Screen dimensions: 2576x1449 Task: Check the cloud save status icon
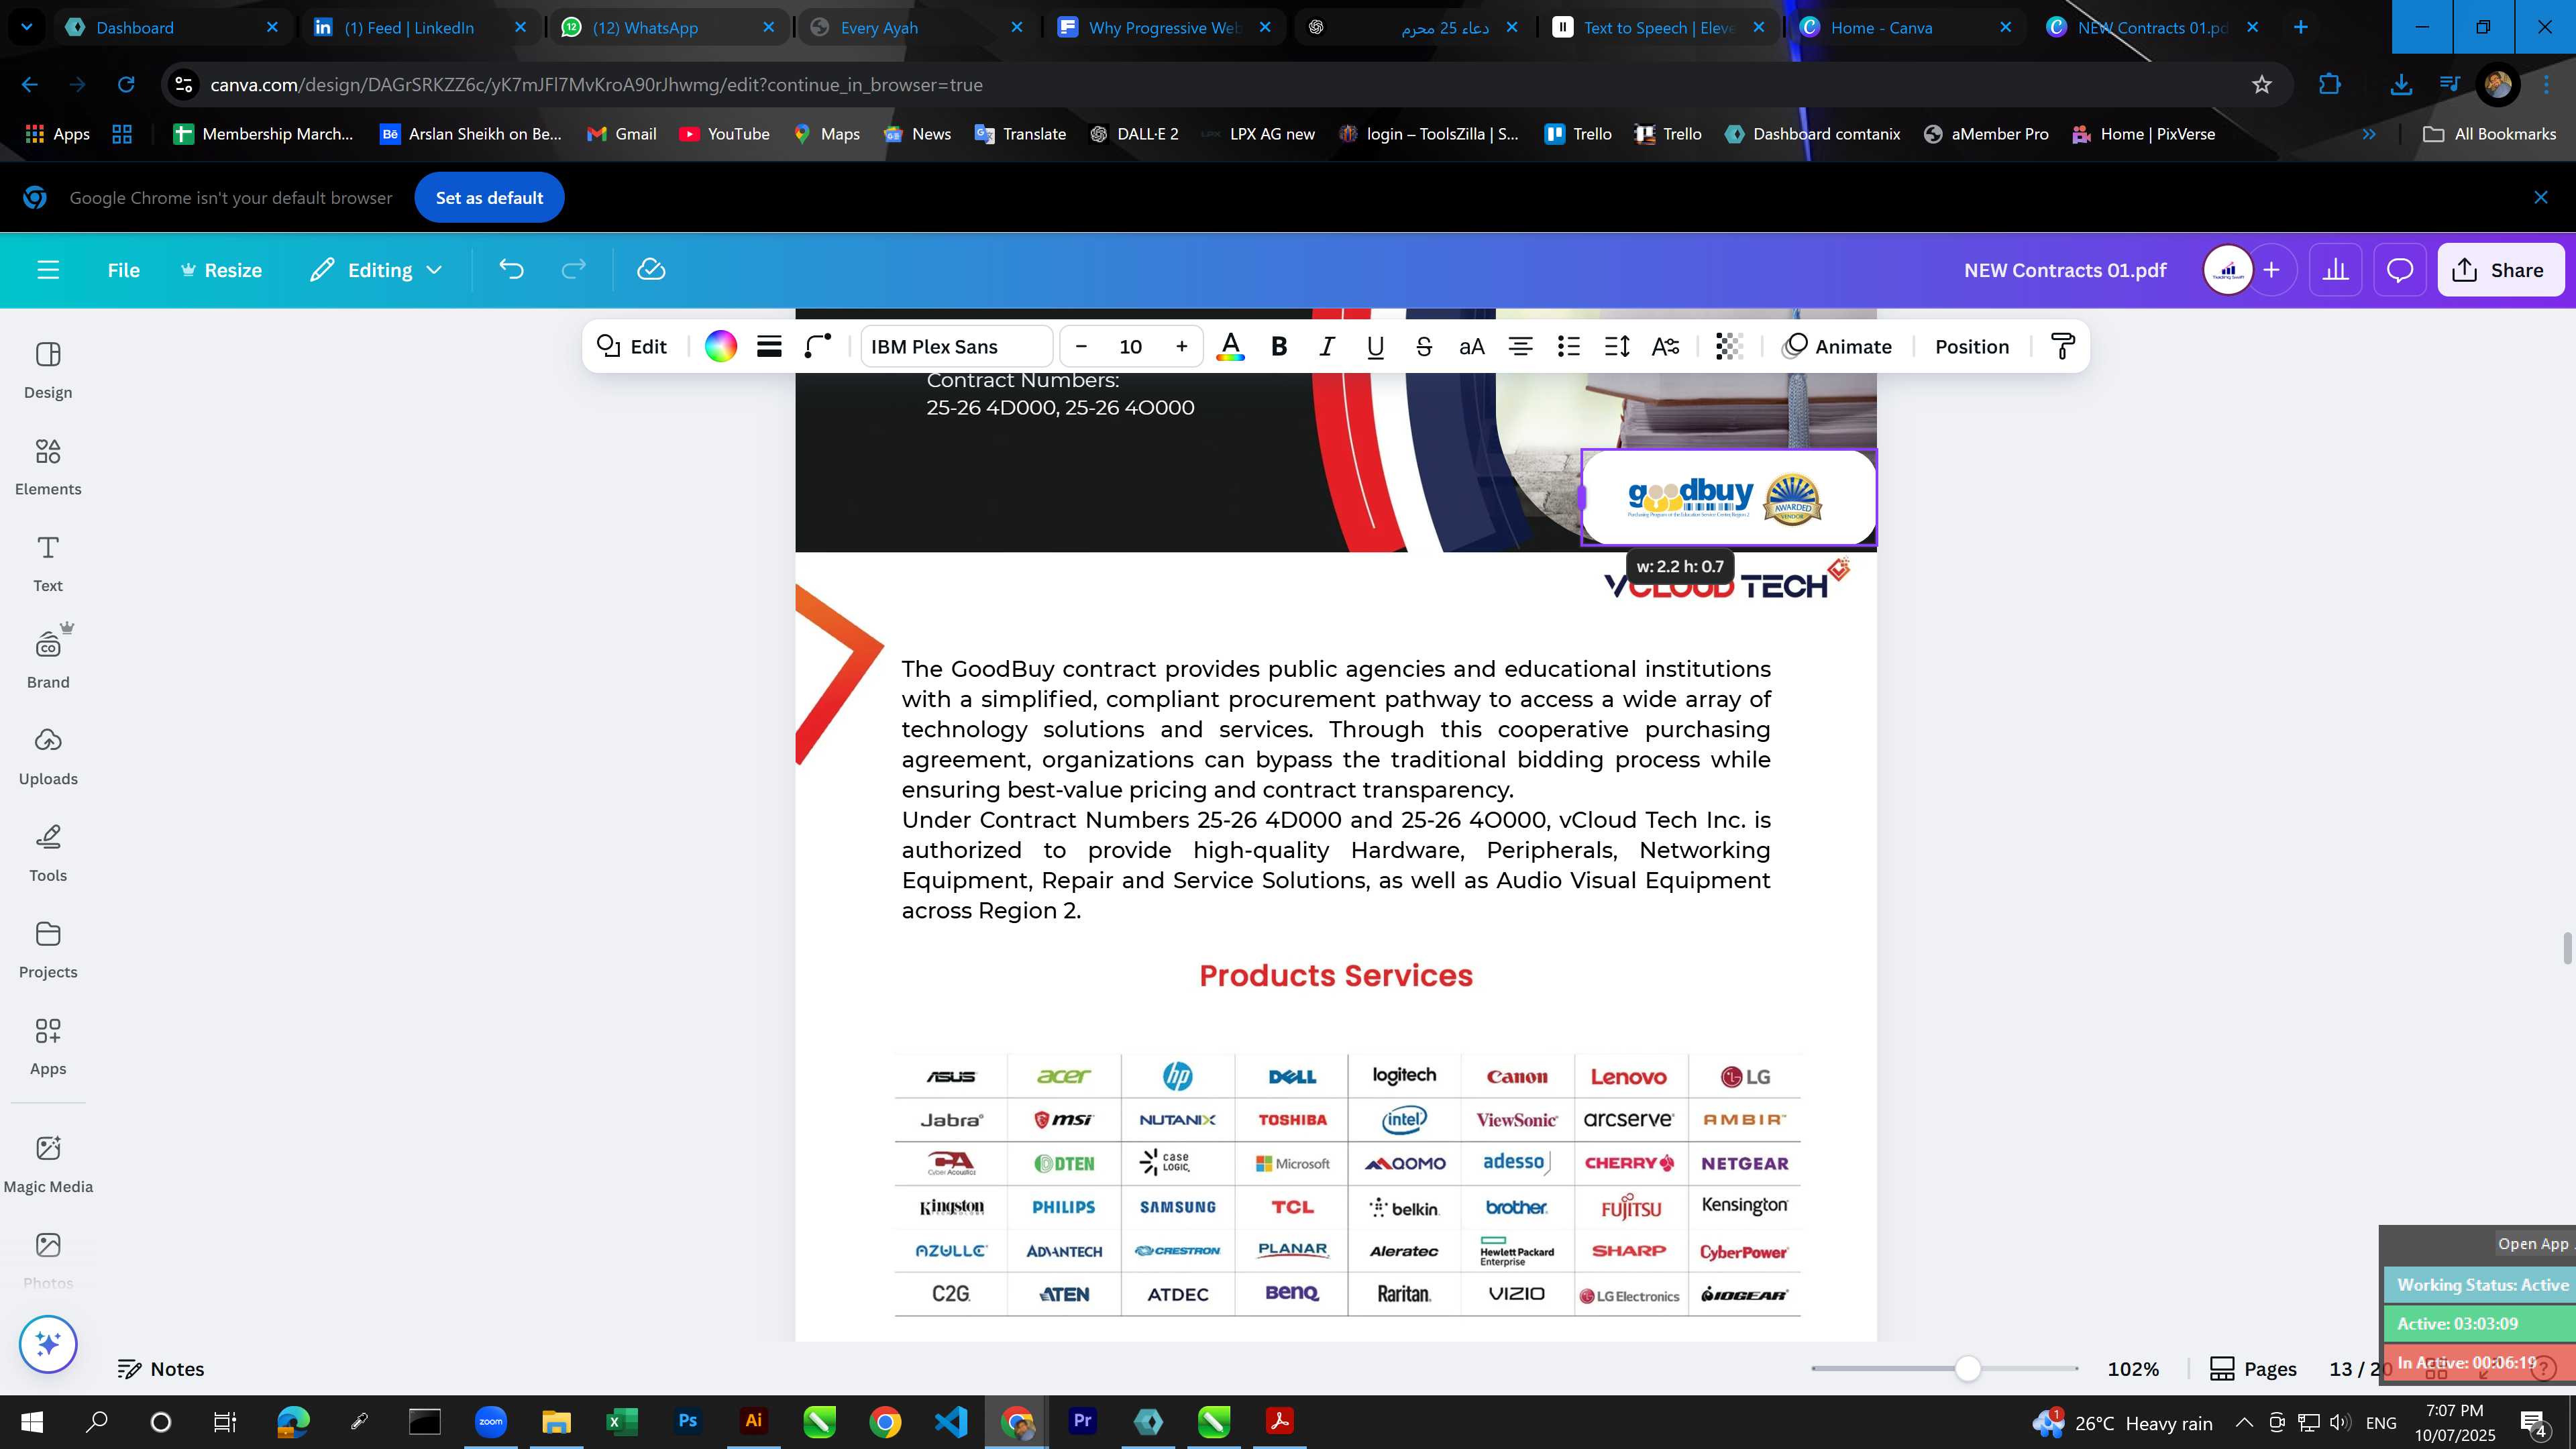(x=651, y=270)
